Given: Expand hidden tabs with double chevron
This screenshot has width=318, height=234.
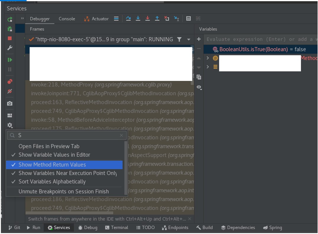Looking at the screenshot, I should coord(22,19).
